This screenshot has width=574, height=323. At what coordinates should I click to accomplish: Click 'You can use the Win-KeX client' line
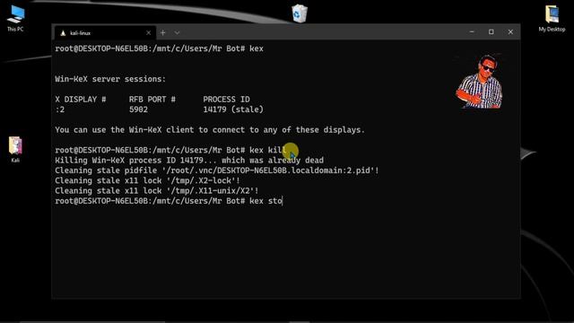(210, 129)
